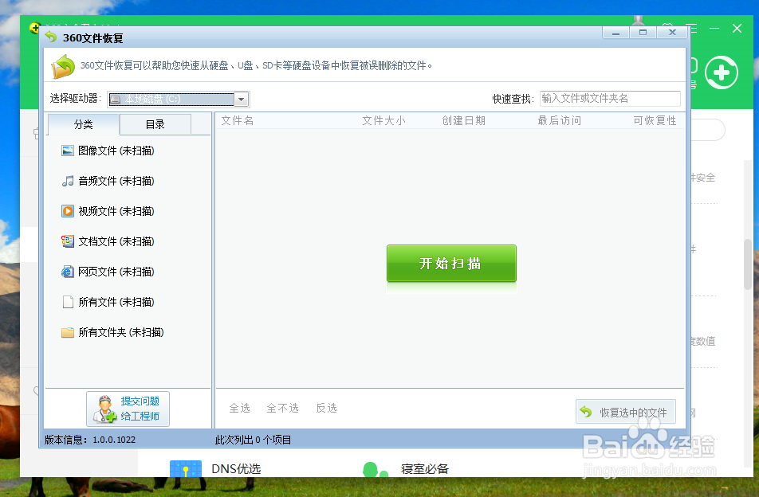Viewport: 759px width, 497px height.
Task: Close the 360文件恢复 window
Action: click(x=672, y=33)
